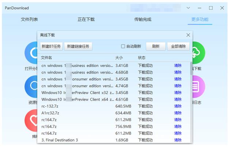Viewport: 234px width, 151px height.
Task: Minimize the PanDownload window
Action: click(200, 8)
